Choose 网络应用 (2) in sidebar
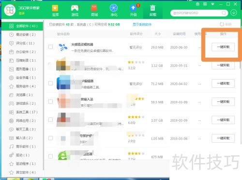Viewport: 242px width, 180px height. pos(22,121)
